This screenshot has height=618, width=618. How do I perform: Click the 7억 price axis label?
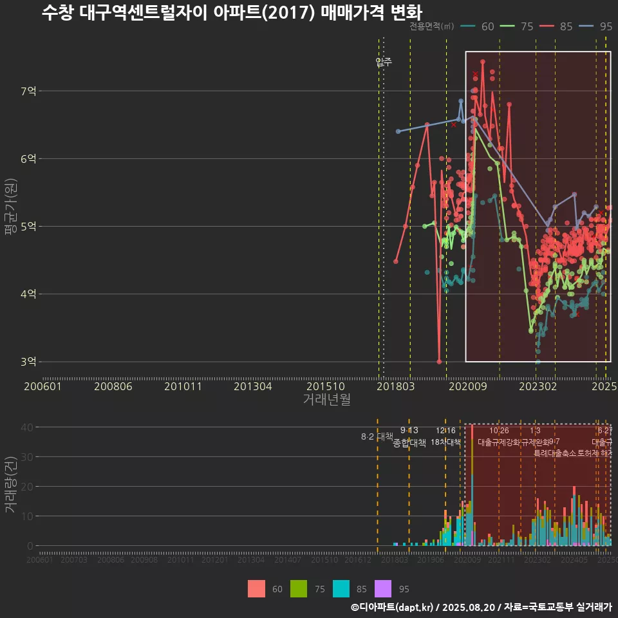[x=28, y=91]
